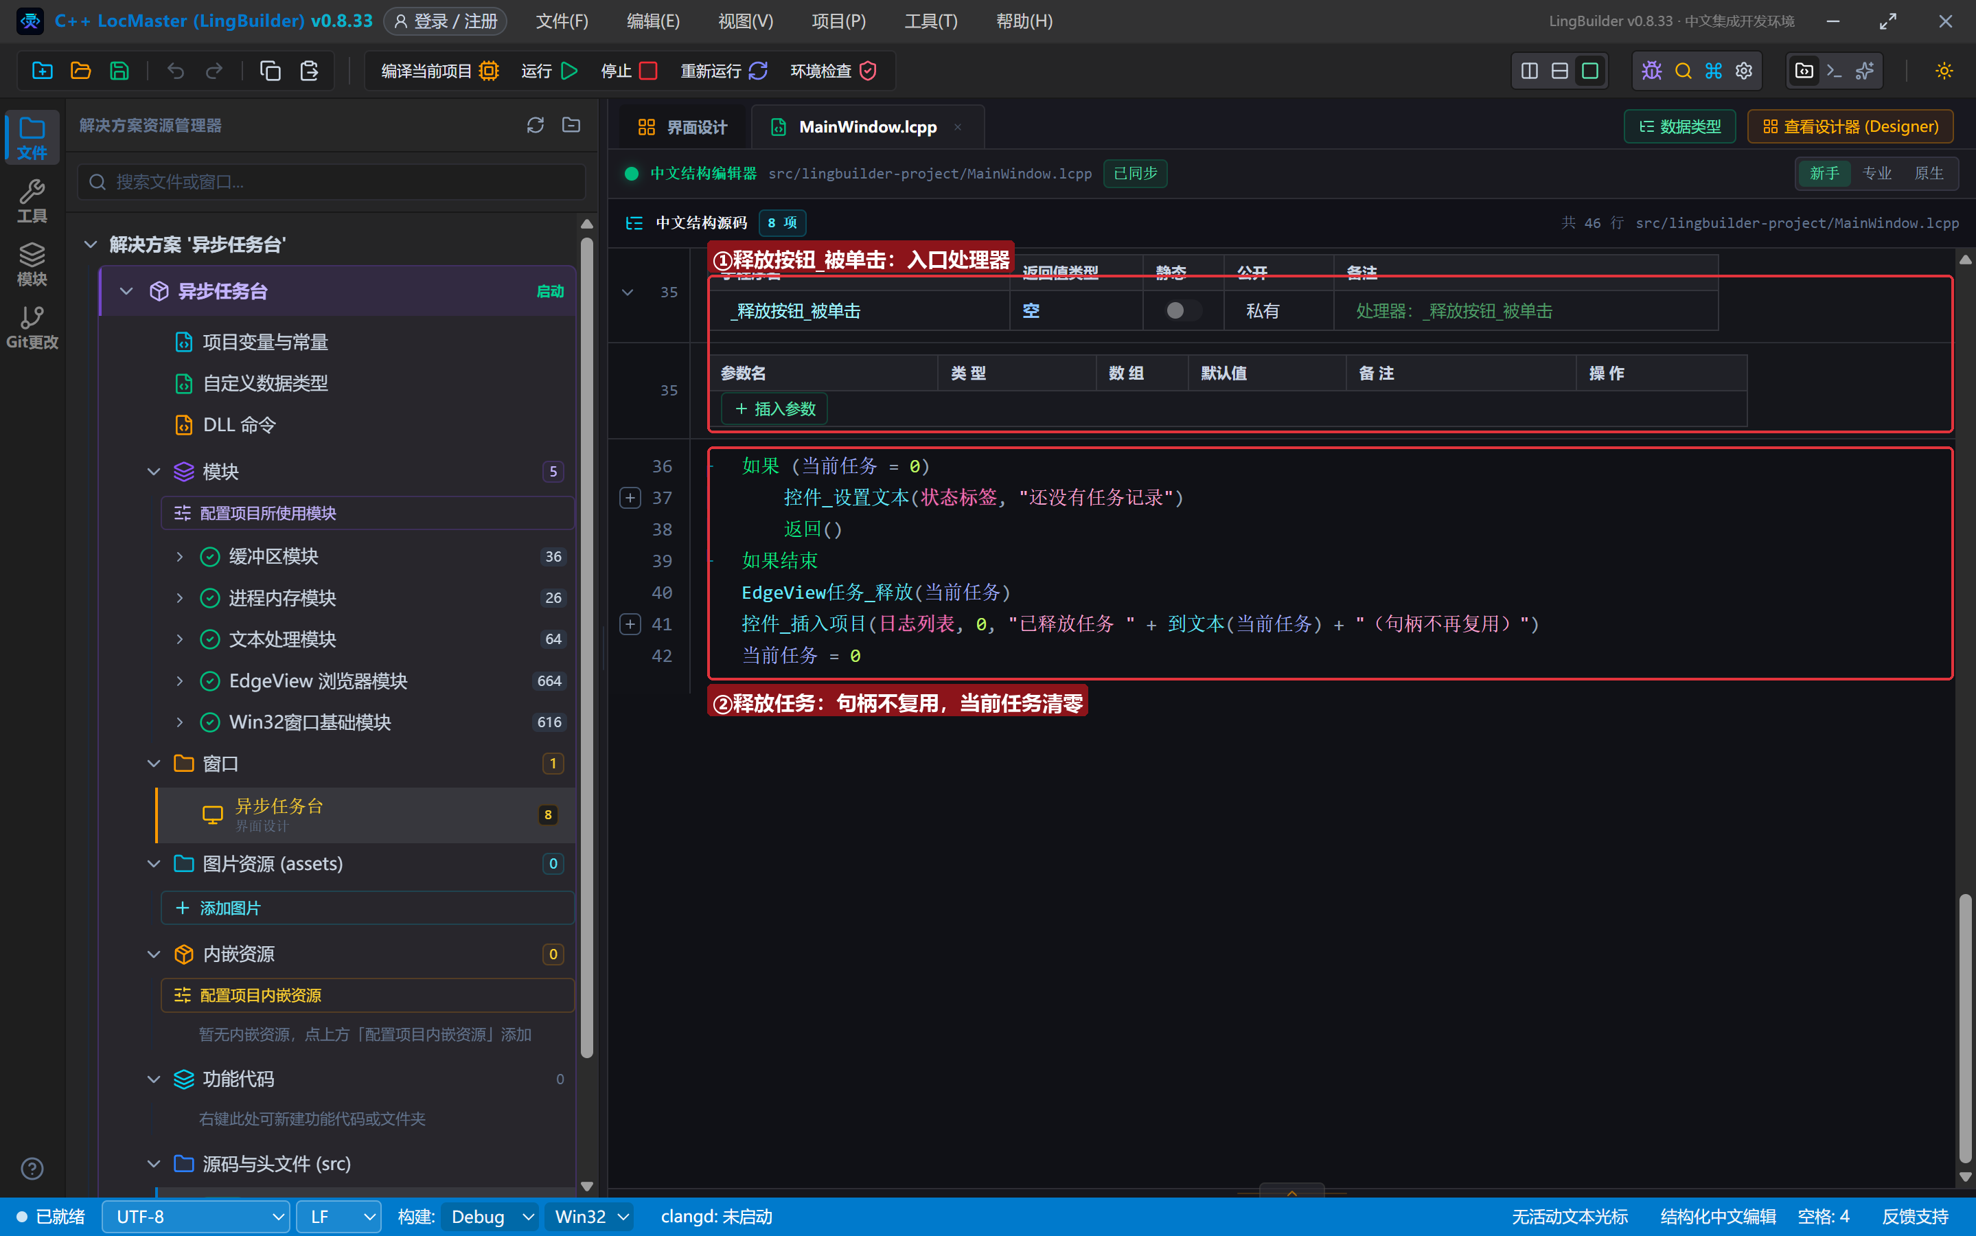Screen dimensions: 1976x1236
Task: Click the 数据类型 button
Action: pyautogui.click(x=1679, y=127)
